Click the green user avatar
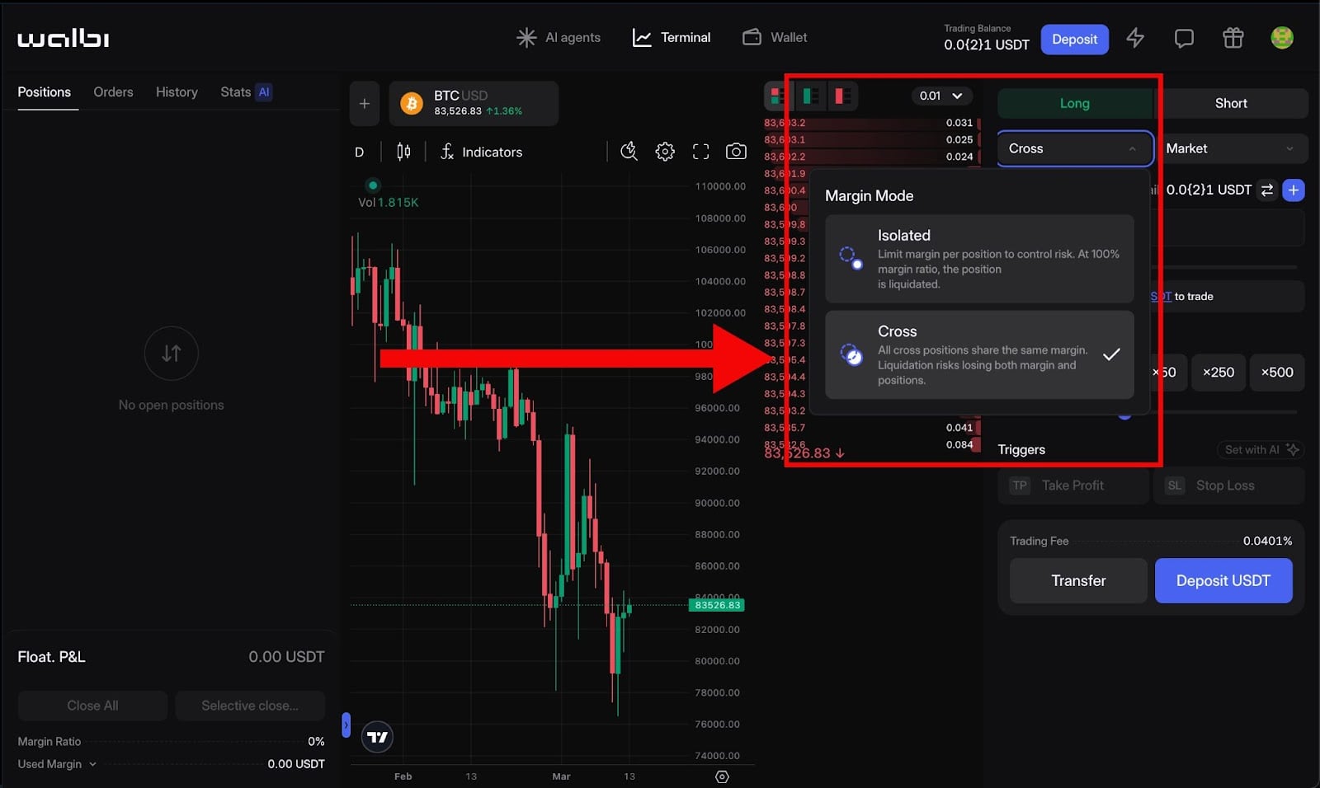 [x=1281, y=38]
